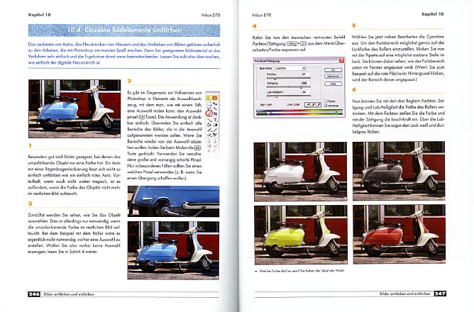Select the Magic Wand tool

215,108
